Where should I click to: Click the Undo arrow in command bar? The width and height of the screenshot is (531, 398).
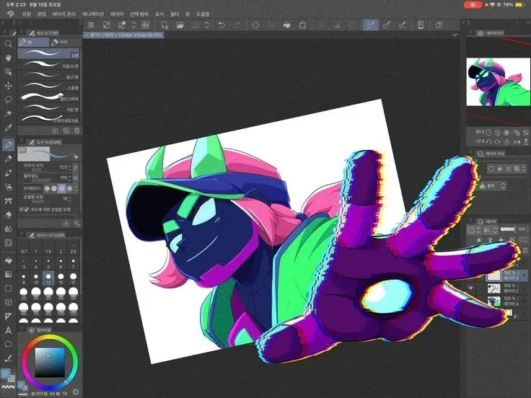coord(221,25)
